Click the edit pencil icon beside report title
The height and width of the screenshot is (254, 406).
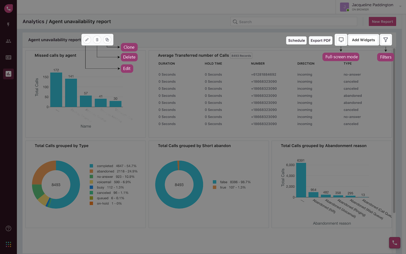(87, 40)
